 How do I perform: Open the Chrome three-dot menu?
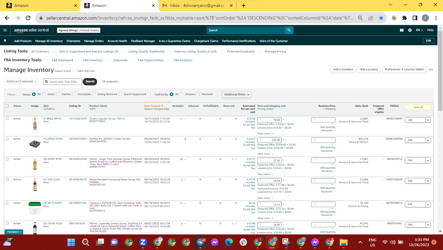point(436,18)
